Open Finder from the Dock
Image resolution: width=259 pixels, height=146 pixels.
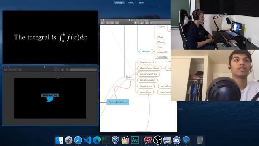pos(59,140)
